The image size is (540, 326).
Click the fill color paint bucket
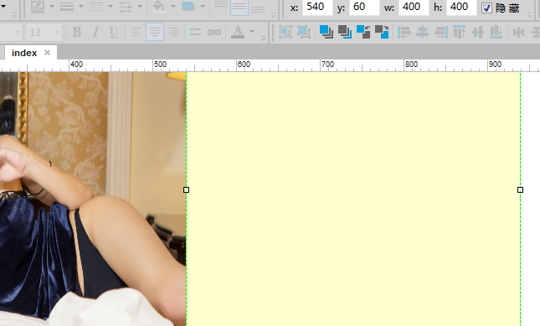pyautogui.click(x=159, y=7)
